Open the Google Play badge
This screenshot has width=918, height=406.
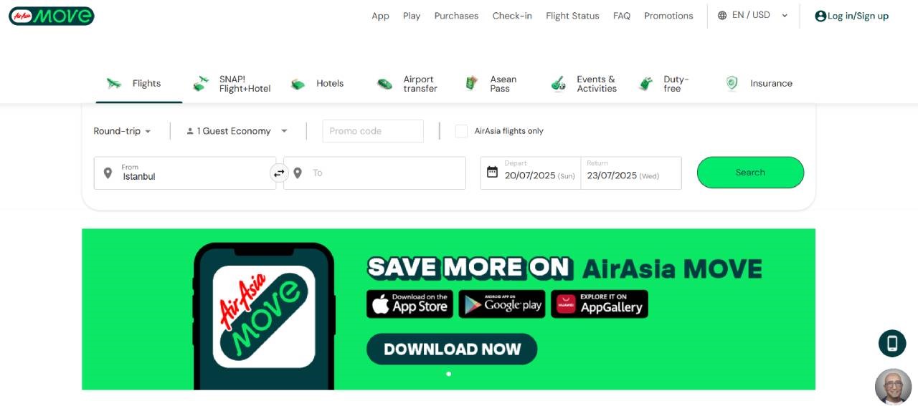[502, 304]
